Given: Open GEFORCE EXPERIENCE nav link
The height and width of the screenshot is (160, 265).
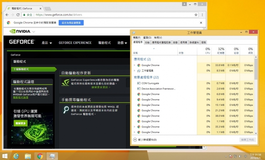Looking at the screenshot, I should [75, 43].
